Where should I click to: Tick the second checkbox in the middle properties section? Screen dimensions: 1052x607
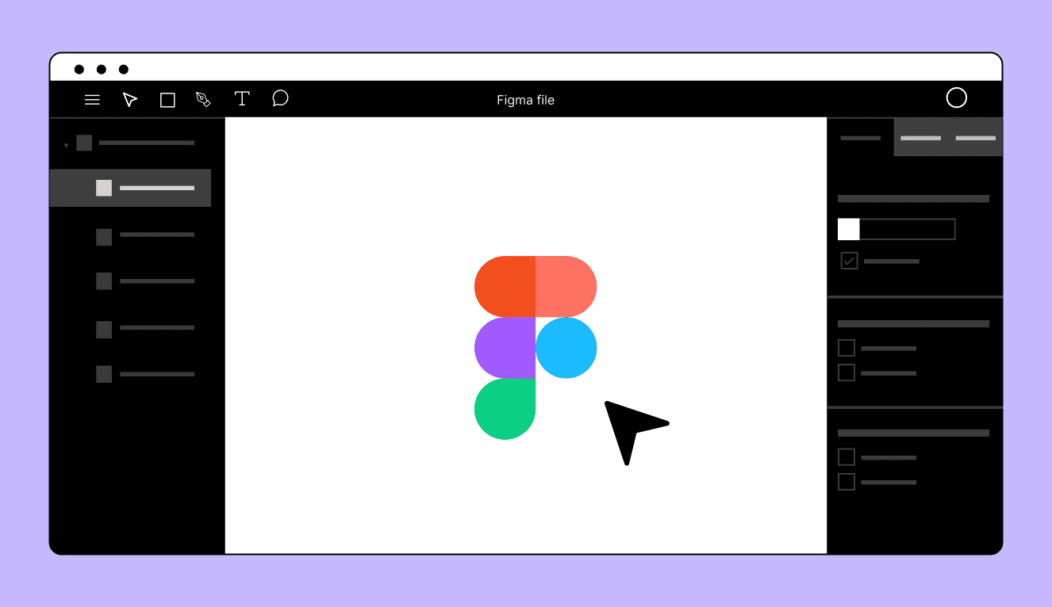[x=847, y=372]
